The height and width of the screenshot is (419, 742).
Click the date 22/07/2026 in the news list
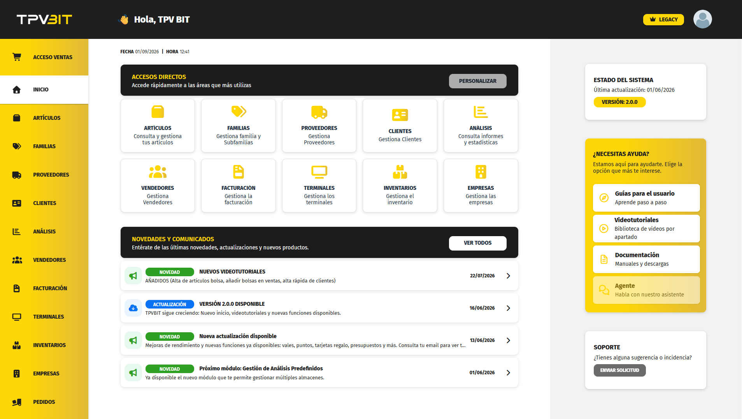pyautogui.click(x=482, y=276)
